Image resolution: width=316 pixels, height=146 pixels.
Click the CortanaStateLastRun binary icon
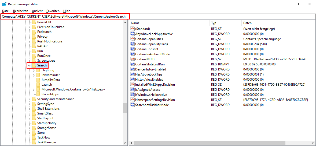[x=133, y=64]
